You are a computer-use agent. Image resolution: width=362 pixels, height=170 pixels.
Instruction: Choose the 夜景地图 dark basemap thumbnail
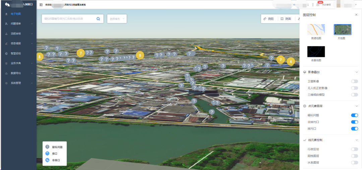[316, 52]
